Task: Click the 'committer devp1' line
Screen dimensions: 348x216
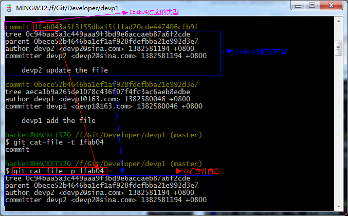Action: (x=104, y=106)
